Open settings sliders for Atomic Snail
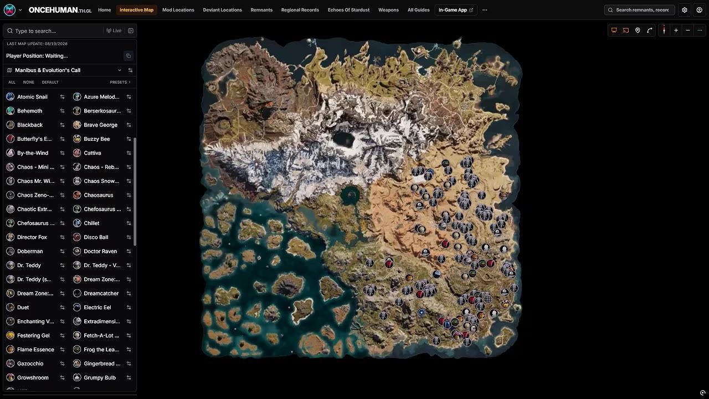The image size is (709, 399). pos(62,97)
